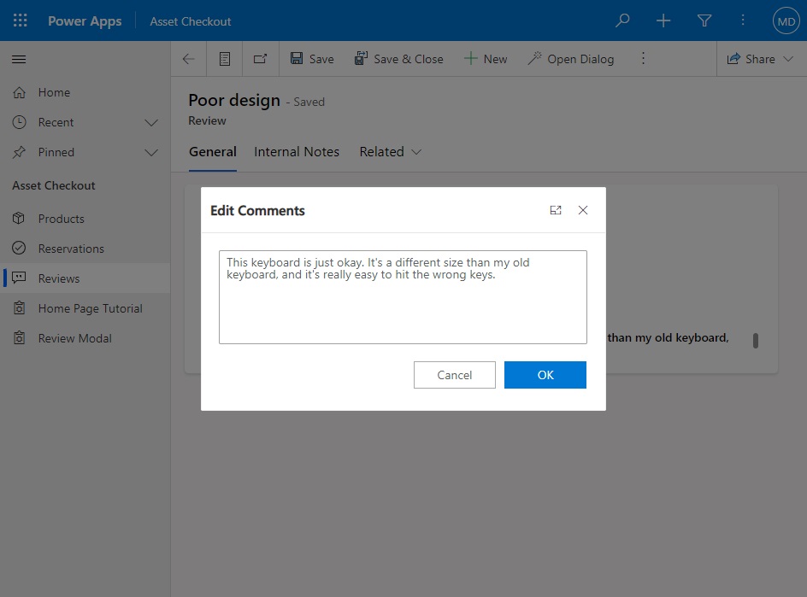
Task: Pop out Edit Comments dialog to full screen
Action: coord(556,210)
